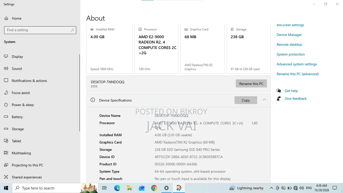
Task: Copy the device specifications
Action: [x=246, y=100]
